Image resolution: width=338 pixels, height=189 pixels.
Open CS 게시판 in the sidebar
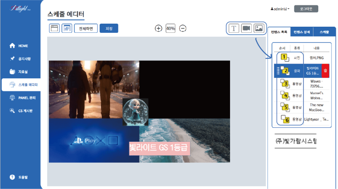click(21, 111)
